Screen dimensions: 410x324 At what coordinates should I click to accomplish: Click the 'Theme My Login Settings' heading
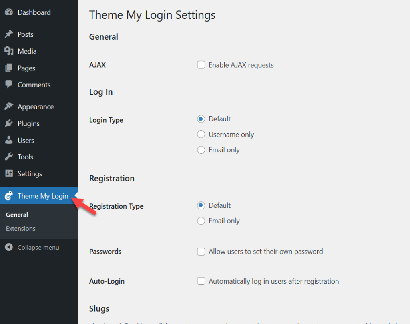pyautogui.click(x=152, y=15)
